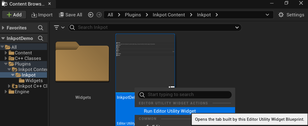Open chevron after Inkpot breadcrumb

point(217,15)
